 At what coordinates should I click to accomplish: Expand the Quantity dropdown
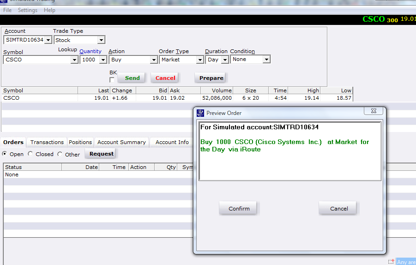click(x=103, y=60)
